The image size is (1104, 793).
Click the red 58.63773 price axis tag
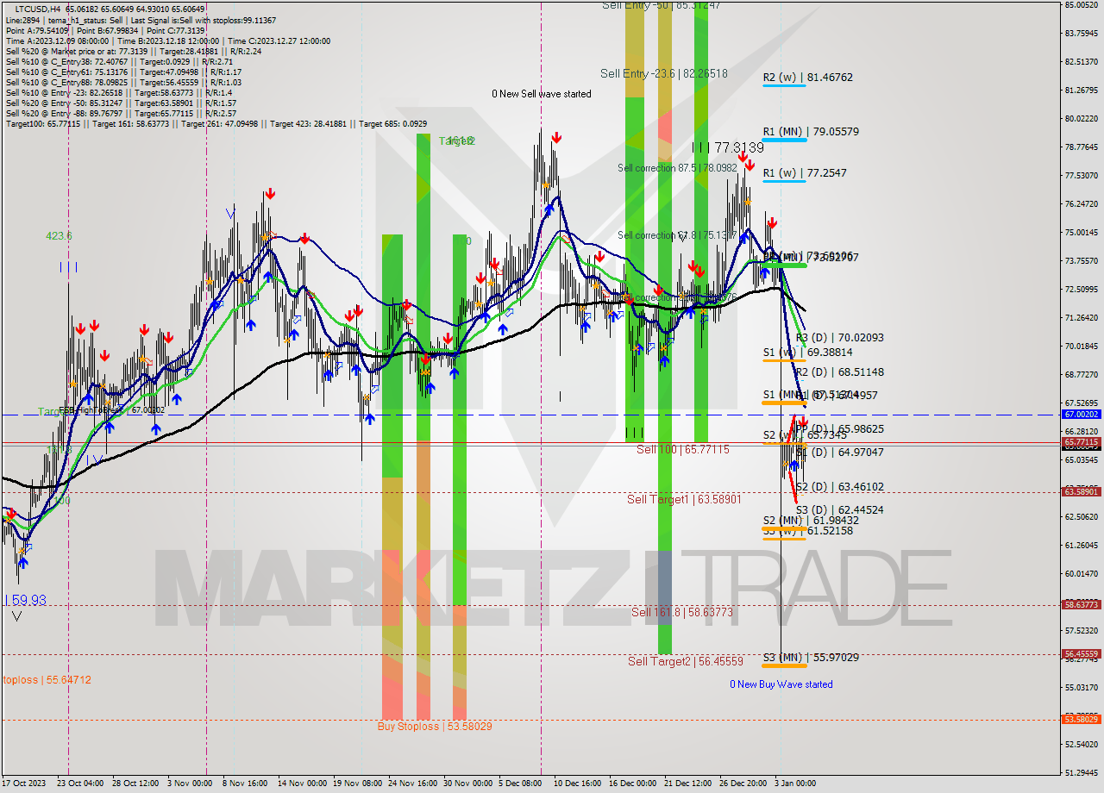[1081, 605]
